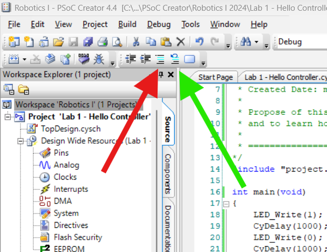Select the Components side tab
The height and width of the screenshot is (252, 327).
[x=168, y=174]
